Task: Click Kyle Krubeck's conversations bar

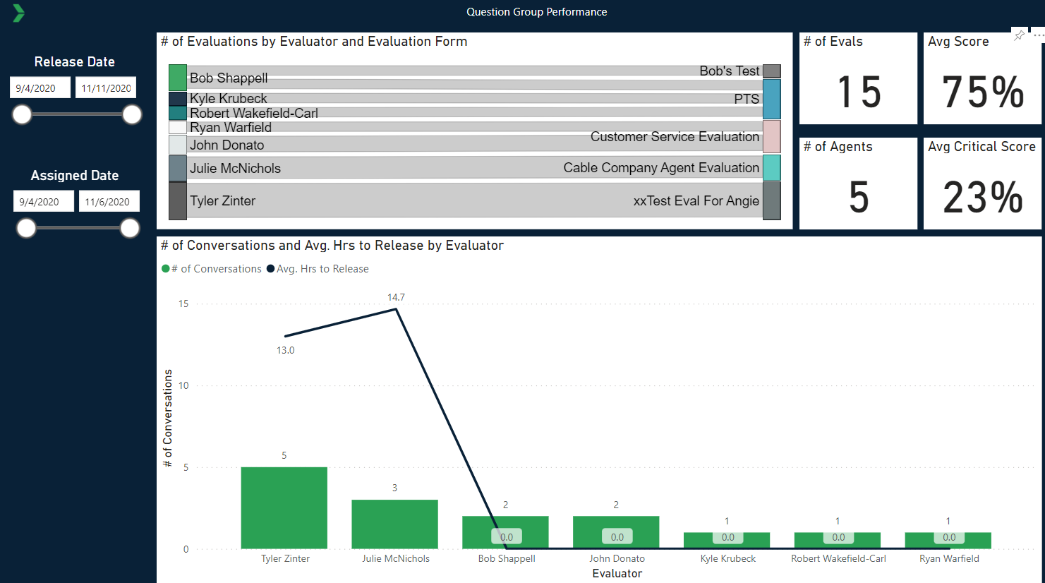Action: (x=727, y=541)
